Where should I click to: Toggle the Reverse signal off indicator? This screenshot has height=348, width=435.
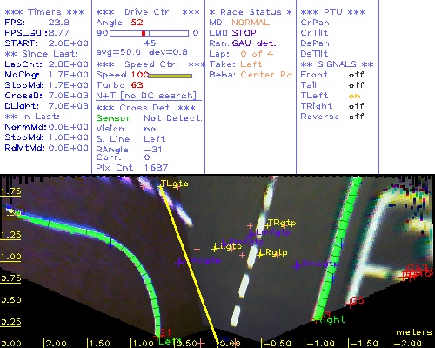[356, 117]
